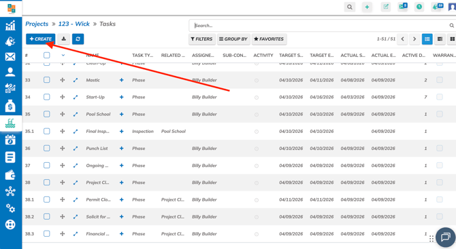Screen dimensions: 456x249
Task: Open the Group By dropdown
Action: [x=233, y=39]
